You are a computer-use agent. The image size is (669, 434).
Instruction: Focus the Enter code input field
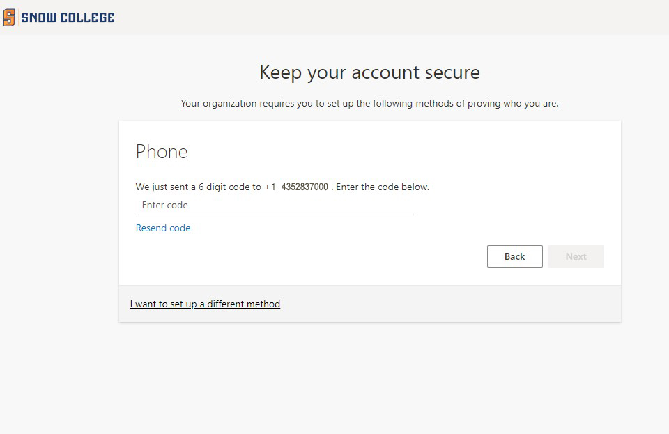[x=275, y=206]
